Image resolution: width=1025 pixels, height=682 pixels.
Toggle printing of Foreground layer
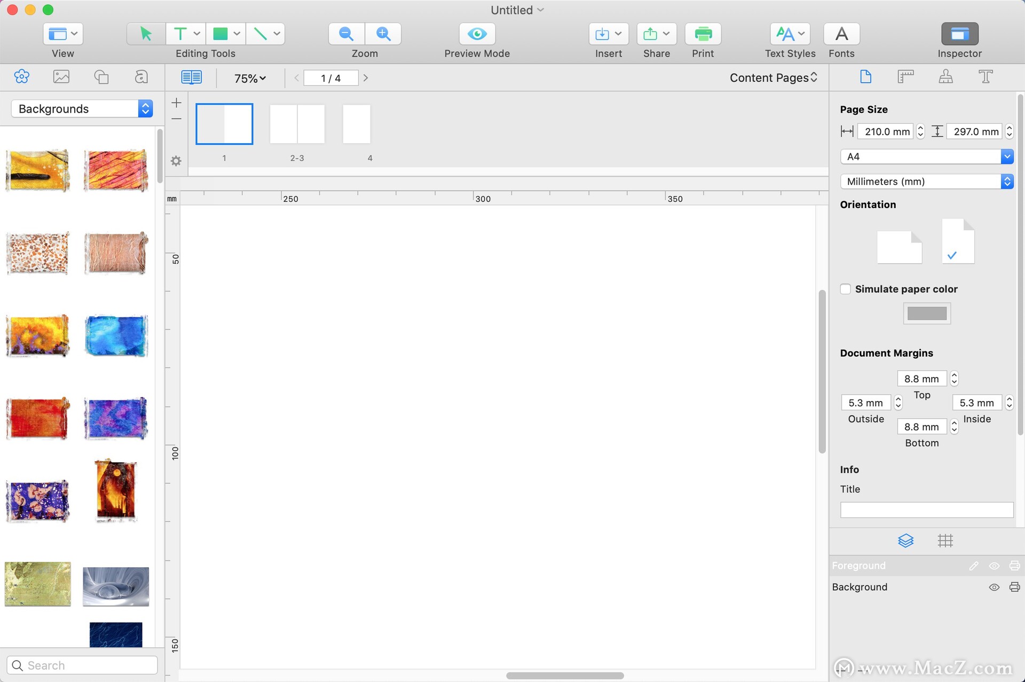click(x=1014, y=566)
